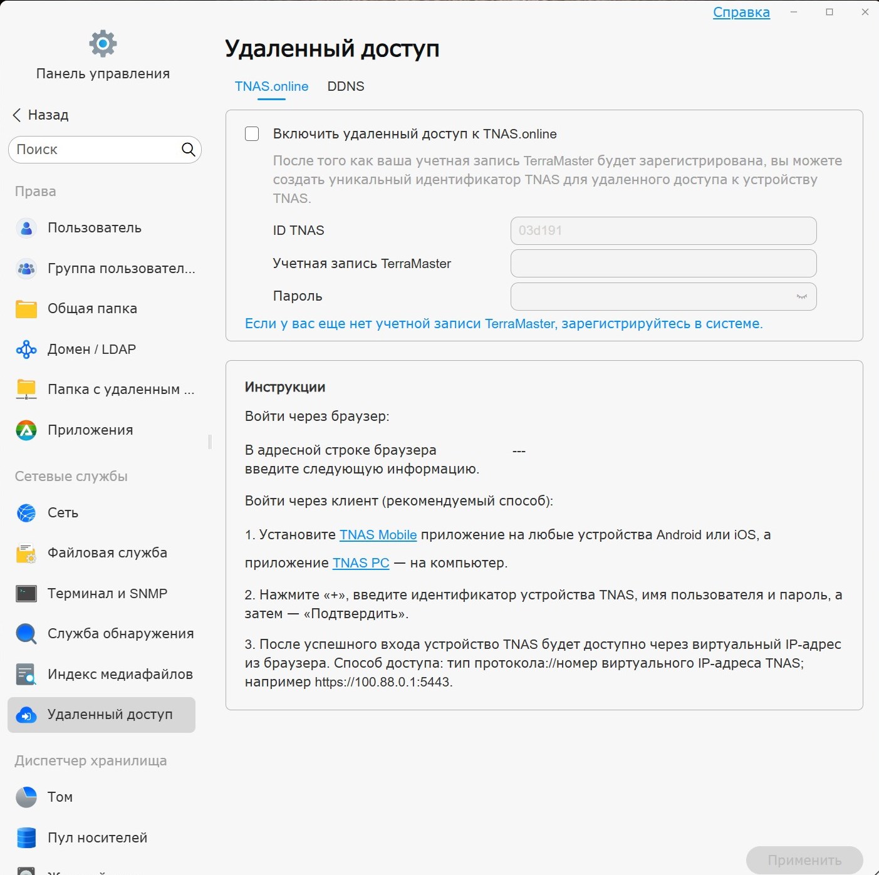The image size is (879, 875).
Task: Click the example address https://100.88.0.1:5443
Action: pos(382,682)
